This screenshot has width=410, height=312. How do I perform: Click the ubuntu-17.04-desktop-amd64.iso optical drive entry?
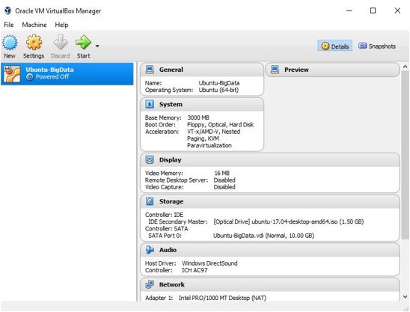pos(289,221)
